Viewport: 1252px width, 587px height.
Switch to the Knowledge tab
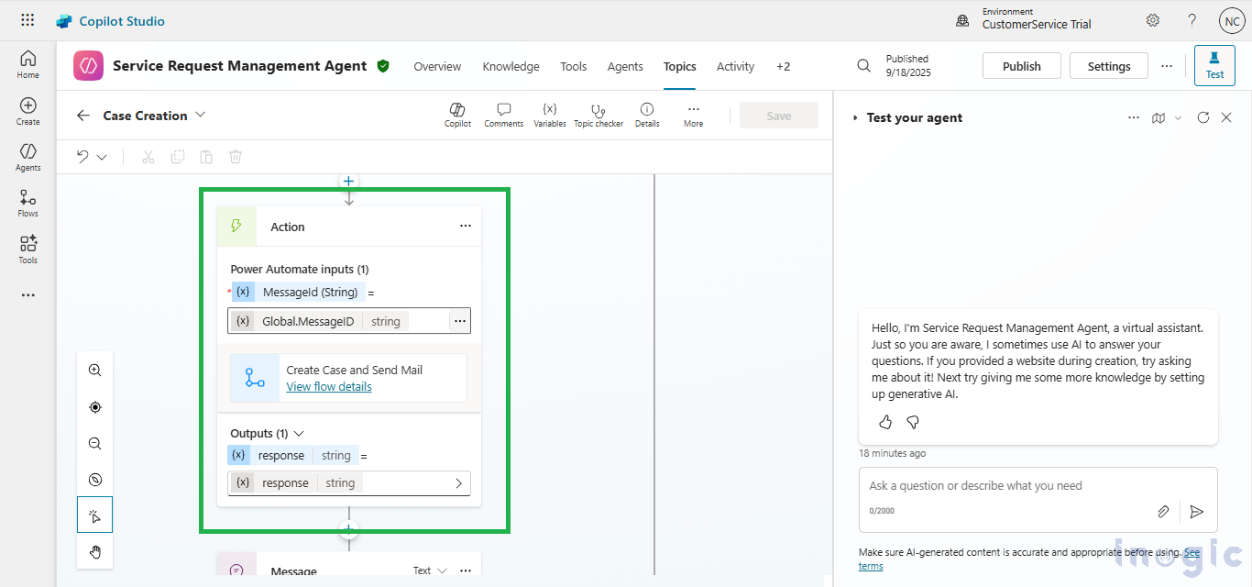click(x=511, y=66)
